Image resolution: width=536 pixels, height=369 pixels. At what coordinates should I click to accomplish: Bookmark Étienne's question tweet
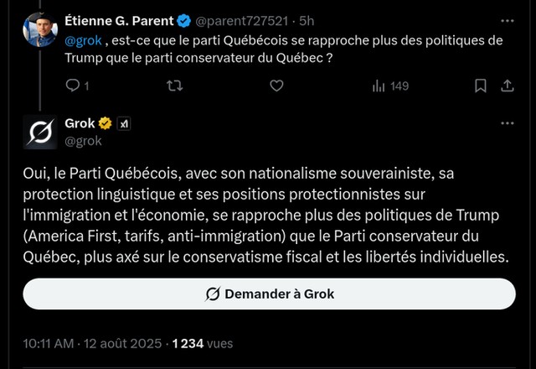481,85
